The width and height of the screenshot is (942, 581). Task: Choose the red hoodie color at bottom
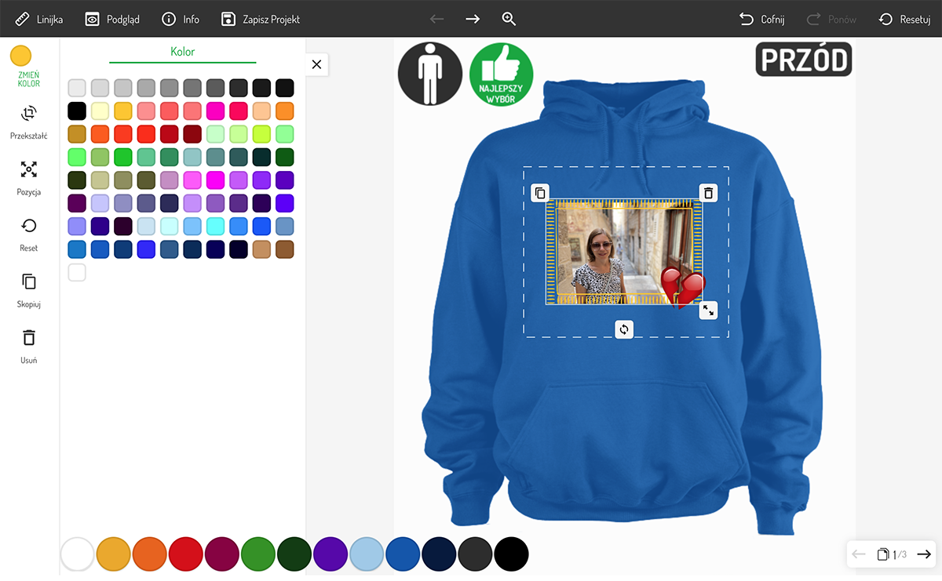(186, 554)
